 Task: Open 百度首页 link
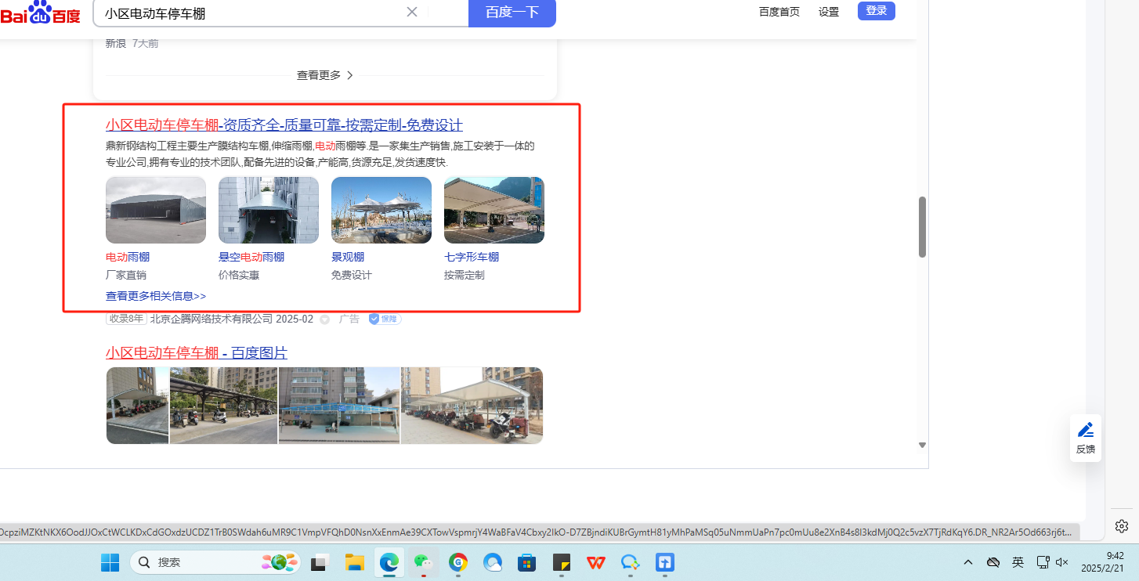click(x=779, y=12)
